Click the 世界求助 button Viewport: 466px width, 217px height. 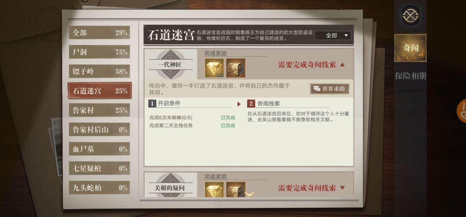329,89
